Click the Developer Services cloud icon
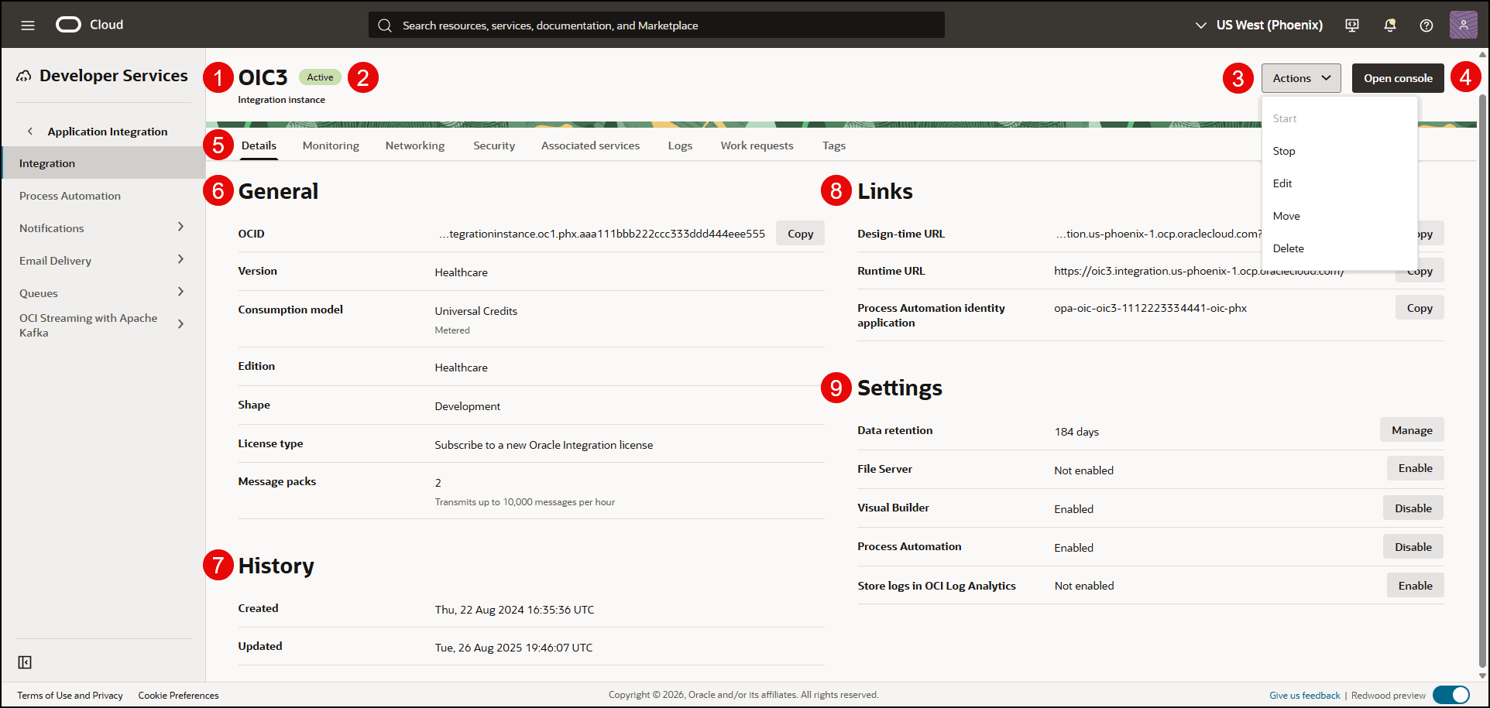The width and height of the screenshot is (1490, 708). (24, 76)
